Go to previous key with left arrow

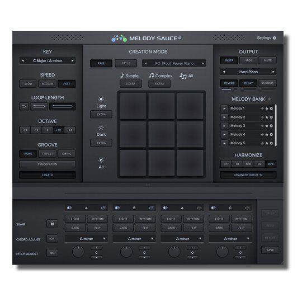[23, 60]
